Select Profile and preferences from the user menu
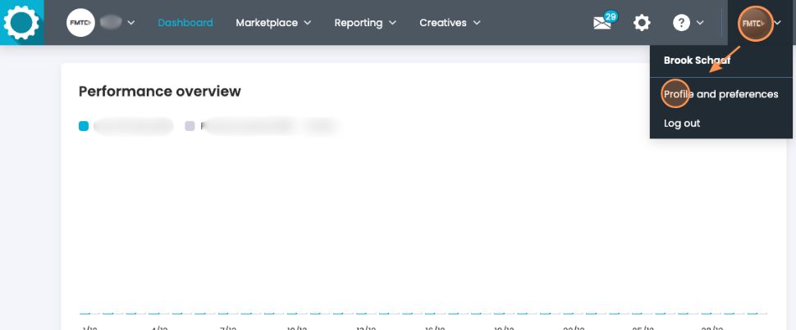 (721, 94)
